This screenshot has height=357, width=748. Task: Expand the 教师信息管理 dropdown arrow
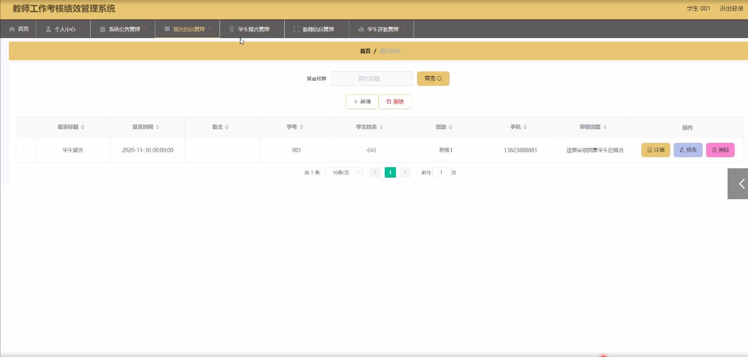pos(339,29)
